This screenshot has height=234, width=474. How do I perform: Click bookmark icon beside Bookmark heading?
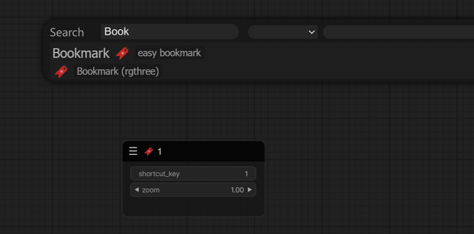pos(122,53)
